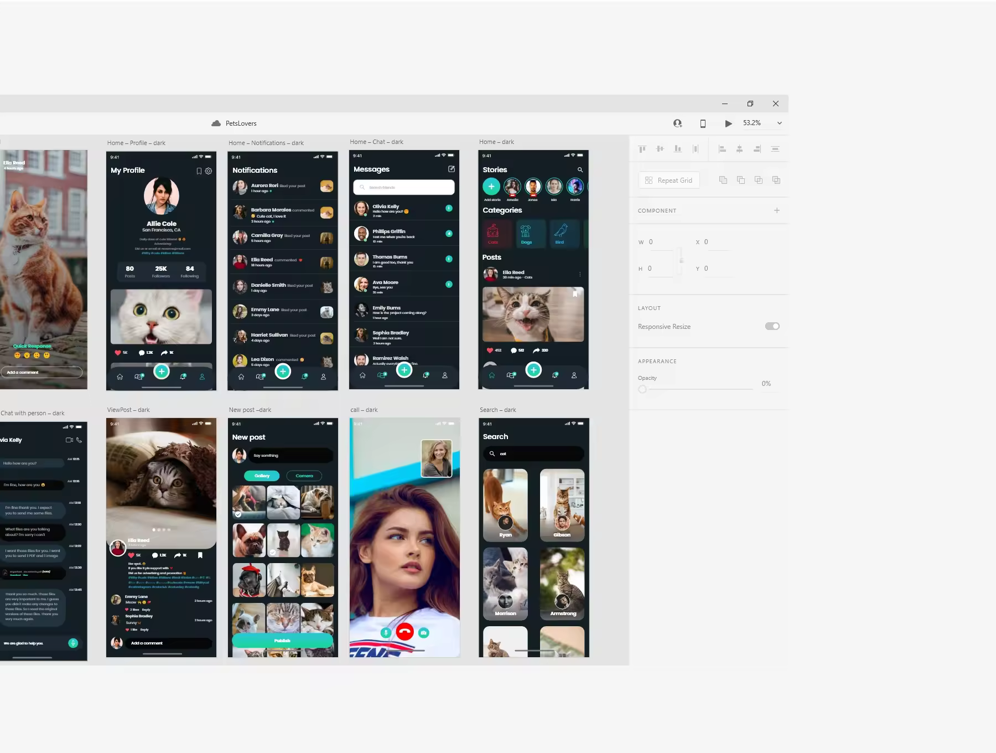This screenshot has height=753, width=996.
Task: Click the invite to document icon
Action: 677,123
